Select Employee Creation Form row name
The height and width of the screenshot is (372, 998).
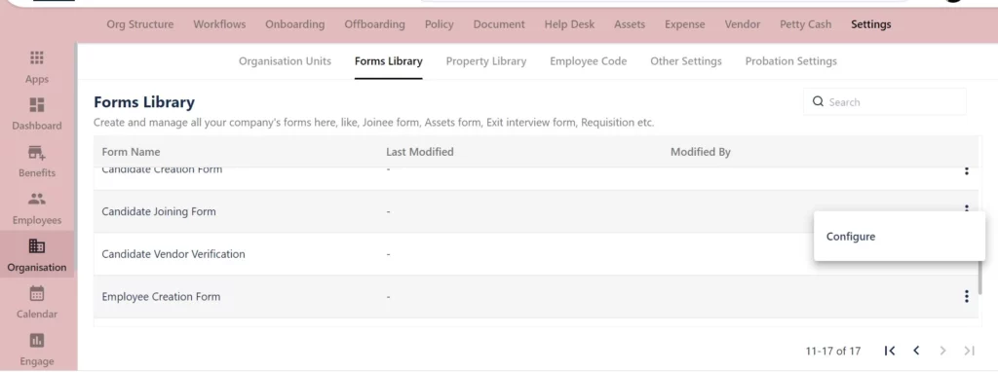[161, 296]
